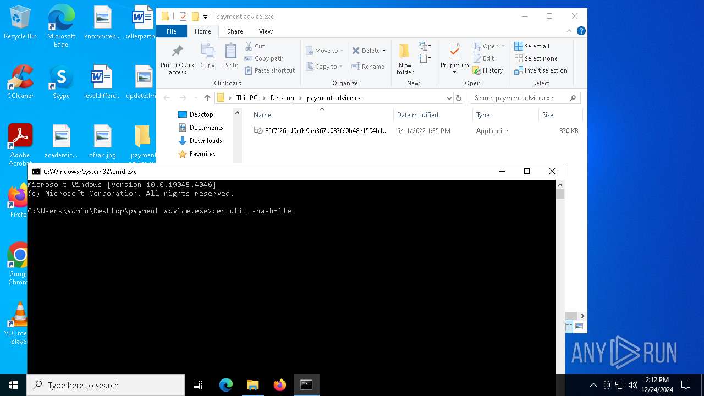The image size is (704, 396).
Task: Click This PC in address bar
Action: (x=246, y=98)
